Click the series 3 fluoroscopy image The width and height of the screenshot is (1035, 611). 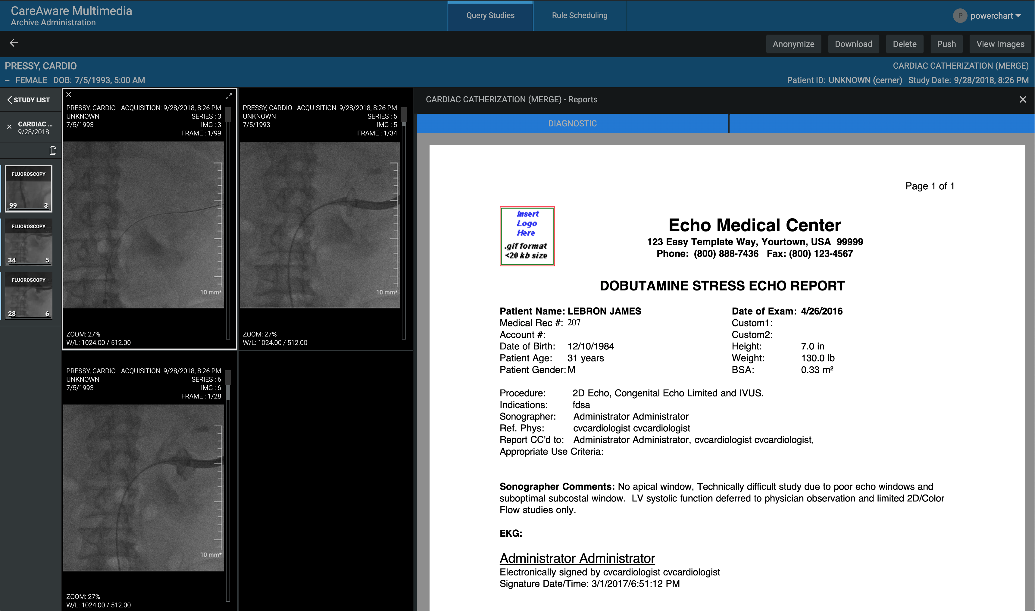pyautogui.click(x=143, y=225)
